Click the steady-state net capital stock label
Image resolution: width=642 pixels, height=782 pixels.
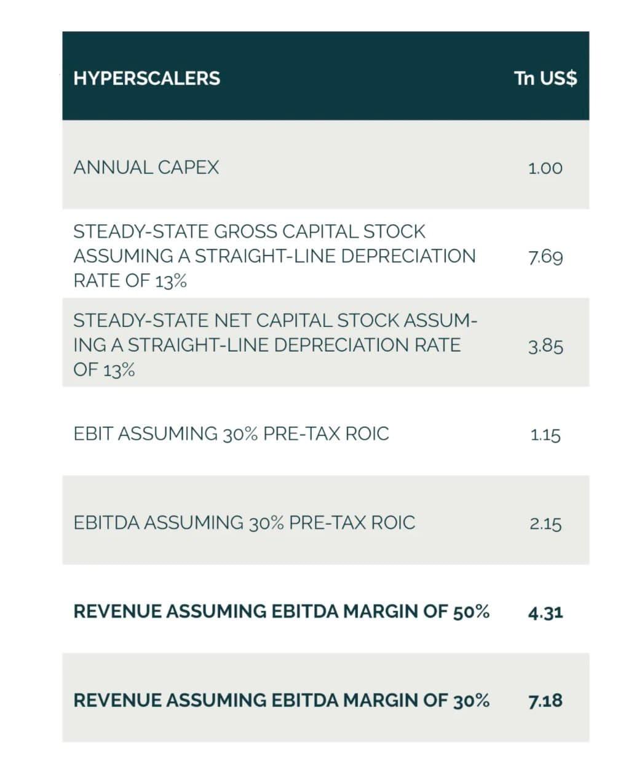click(275, 345)
